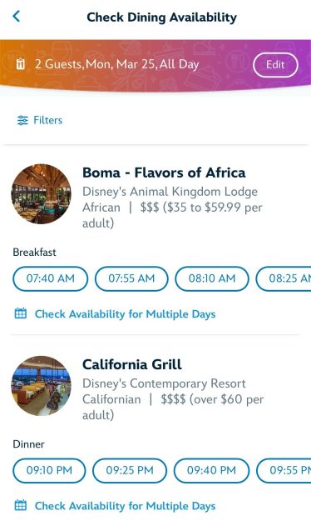Select the 09:55 PM dinner slot

point(284,470)
